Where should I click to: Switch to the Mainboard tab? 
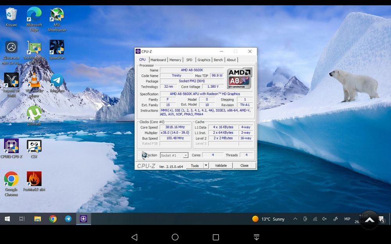click(x=158, y=60)
